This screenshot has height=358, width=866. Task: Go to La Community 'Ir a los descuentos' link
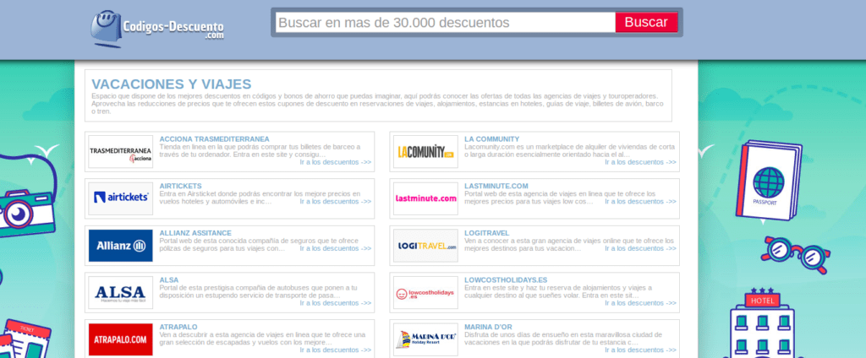point(640,162)
